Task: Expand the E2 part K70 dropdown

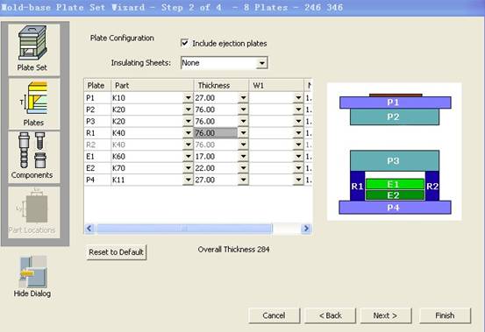Action: 188,168
